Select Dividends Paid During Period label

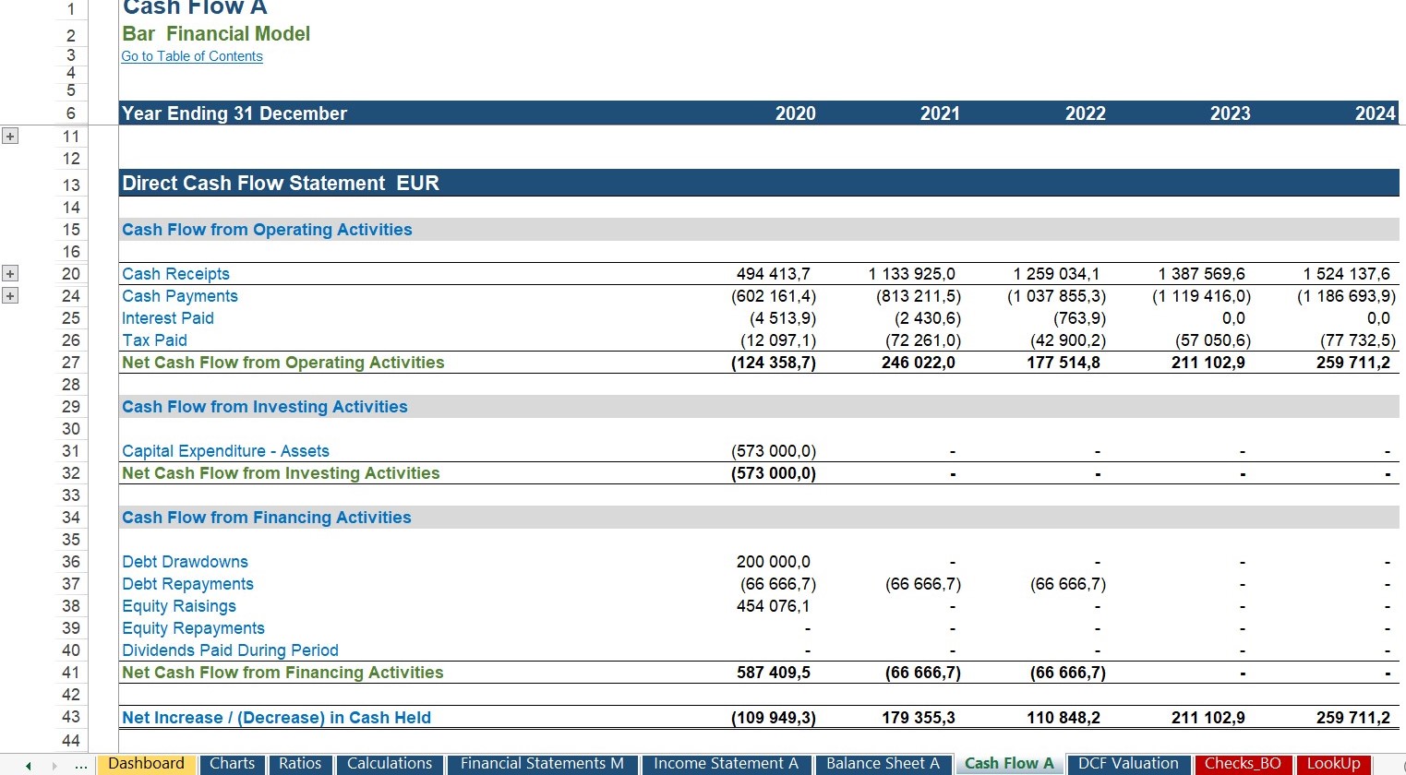[230, 650]
